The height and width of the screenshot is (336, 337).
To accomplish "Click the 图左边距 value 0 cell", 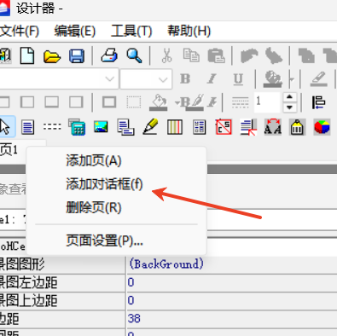I will coord(232,282).
